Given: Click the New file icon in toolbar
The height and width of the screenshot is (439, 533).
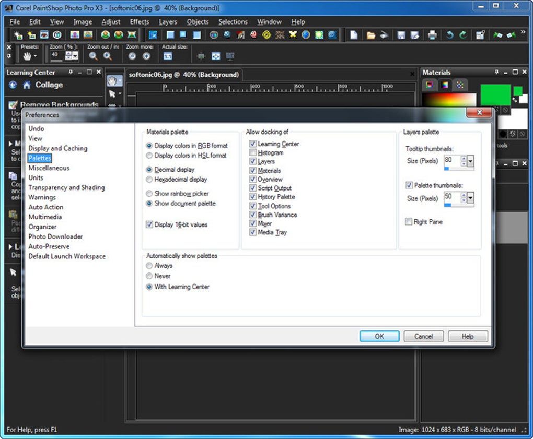Looking at the screenshot, I should [354, 35].
